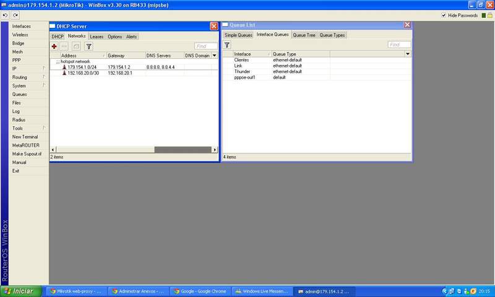Switch to the Networks tab
The width and height of the screenshot is (495, 297).
click(77, 36)
